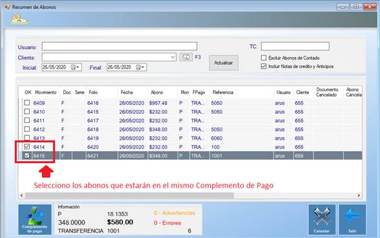
Task: Select folio 6415 cell
Action: pyautogui.click(x=102, y=112)
